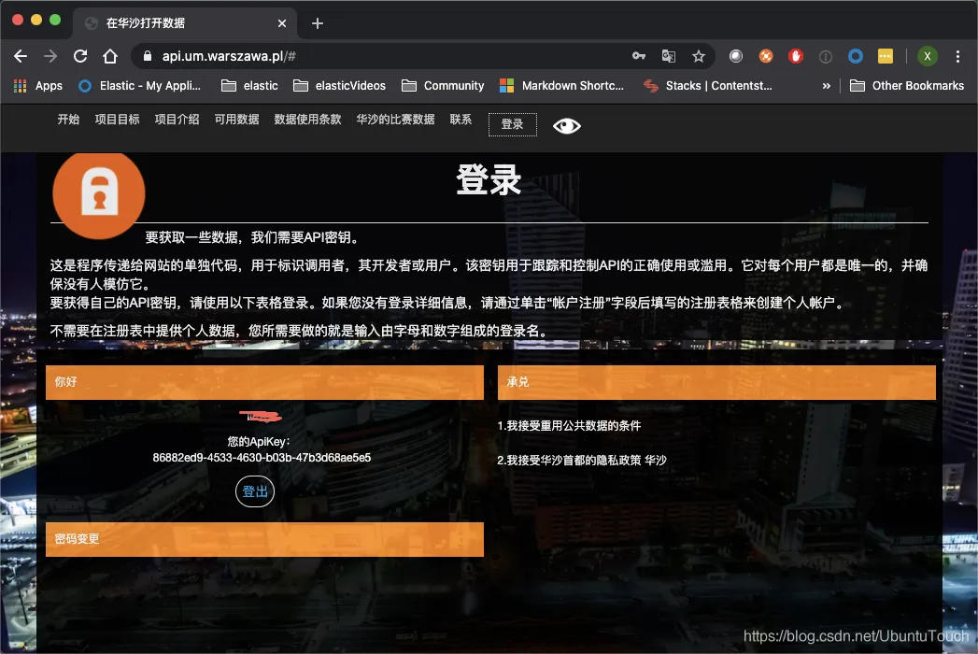The height and width of the screenshot is (654, 978).
Task: Click the translate page icon
Action: [x=669, y=56]
